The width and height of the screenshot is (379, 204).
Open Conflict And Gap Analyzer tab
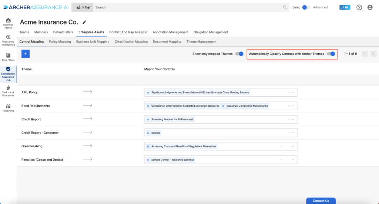pos(128,32)
